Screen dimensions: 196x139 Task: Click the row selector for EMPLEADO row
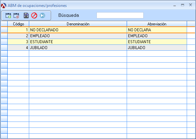(x=4, y=36)
